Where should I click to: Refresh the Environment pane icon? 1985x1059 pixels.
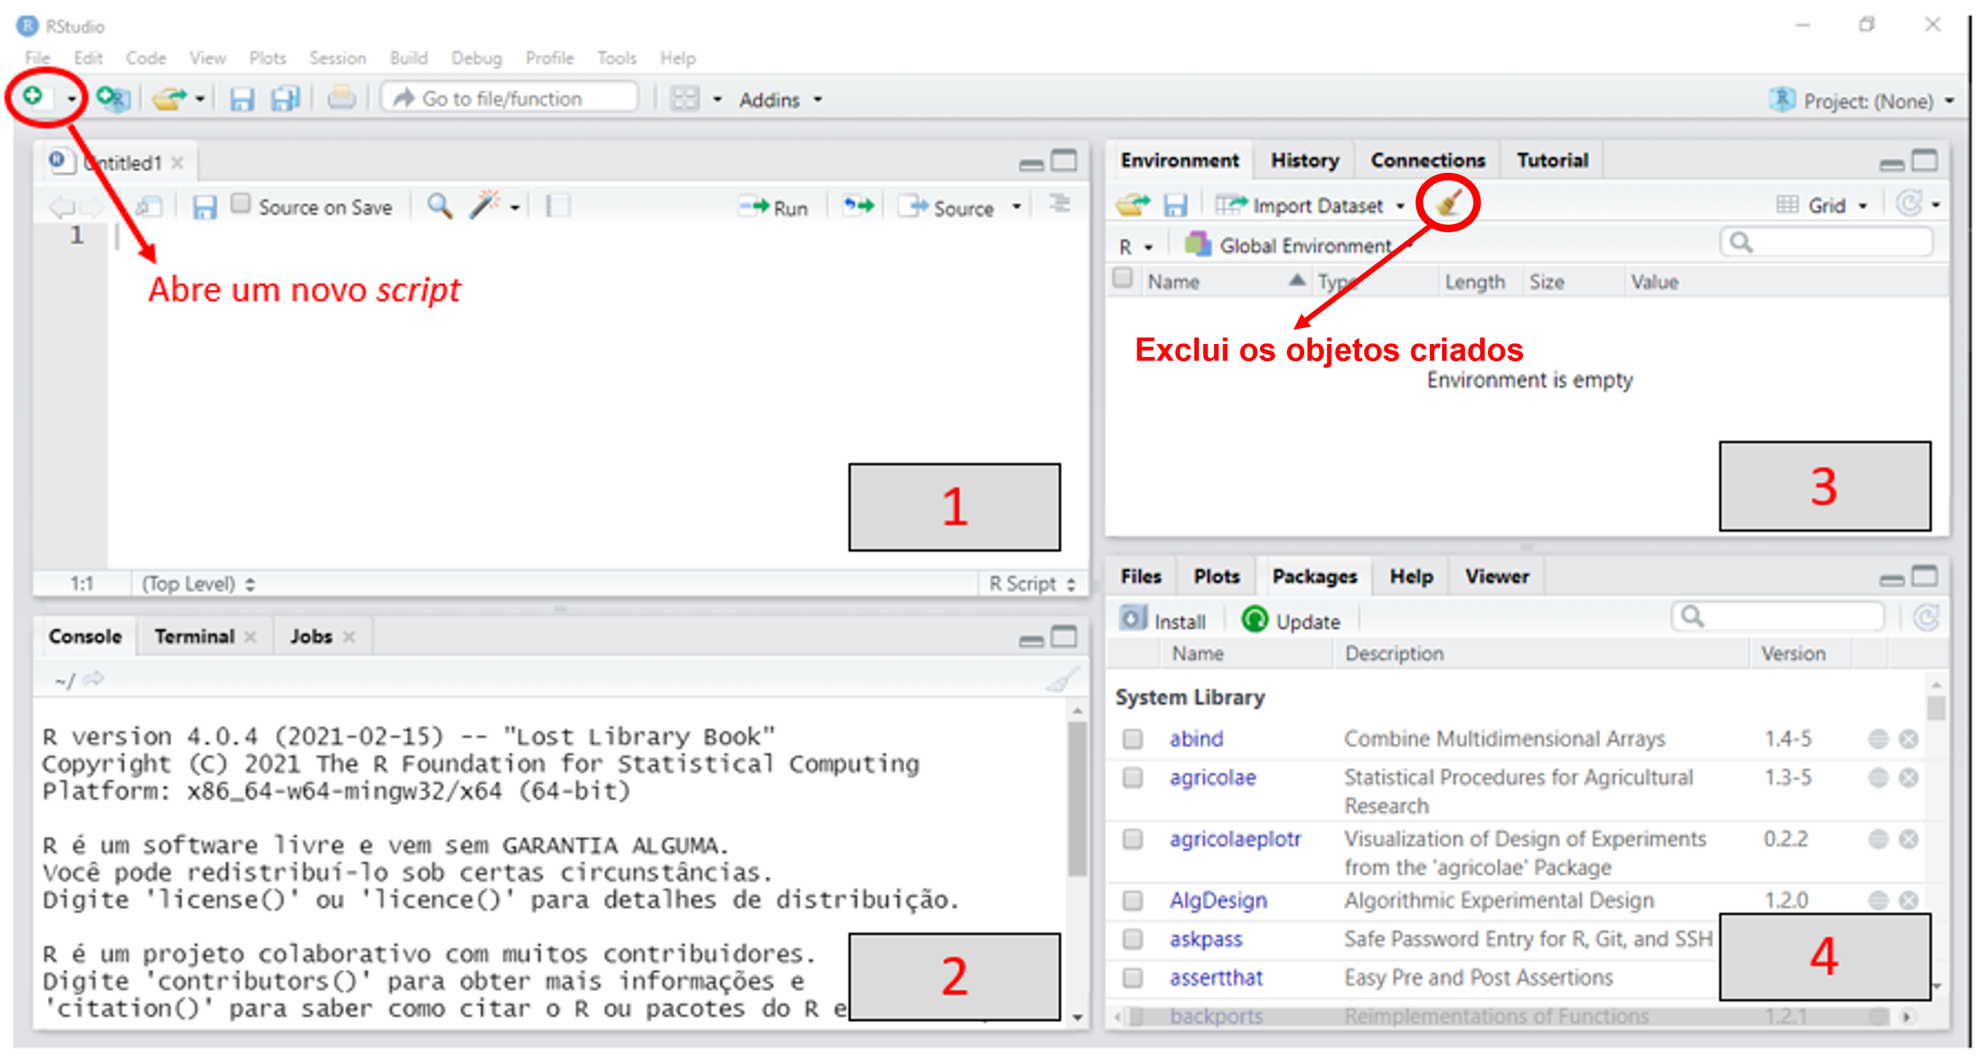(x=1909, y=204)
